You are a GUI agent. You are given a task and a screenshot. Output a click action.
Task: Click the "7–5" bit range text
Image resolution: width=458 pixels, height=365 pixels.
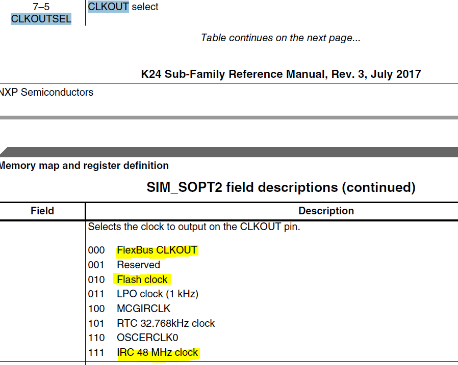click(41, 7)
